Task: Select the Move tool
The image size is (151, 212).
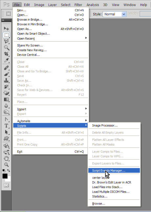Action: 6,28
